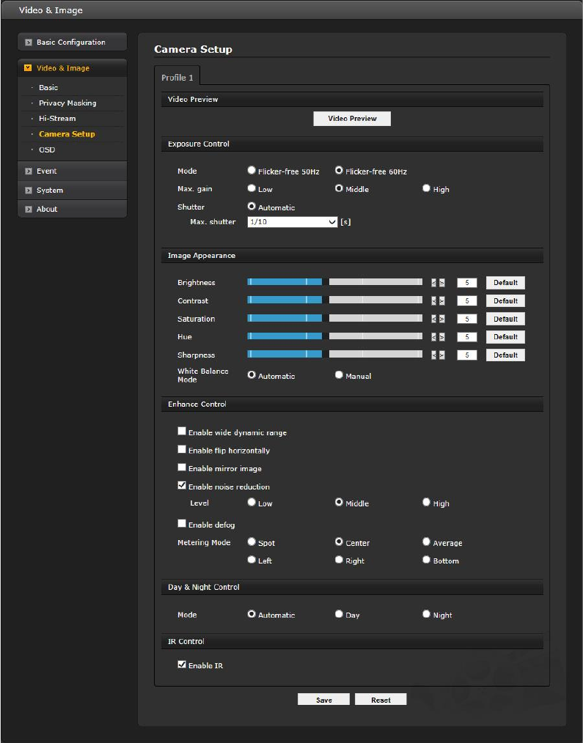Set Day & Night mode to Day

tap(339, 613)
